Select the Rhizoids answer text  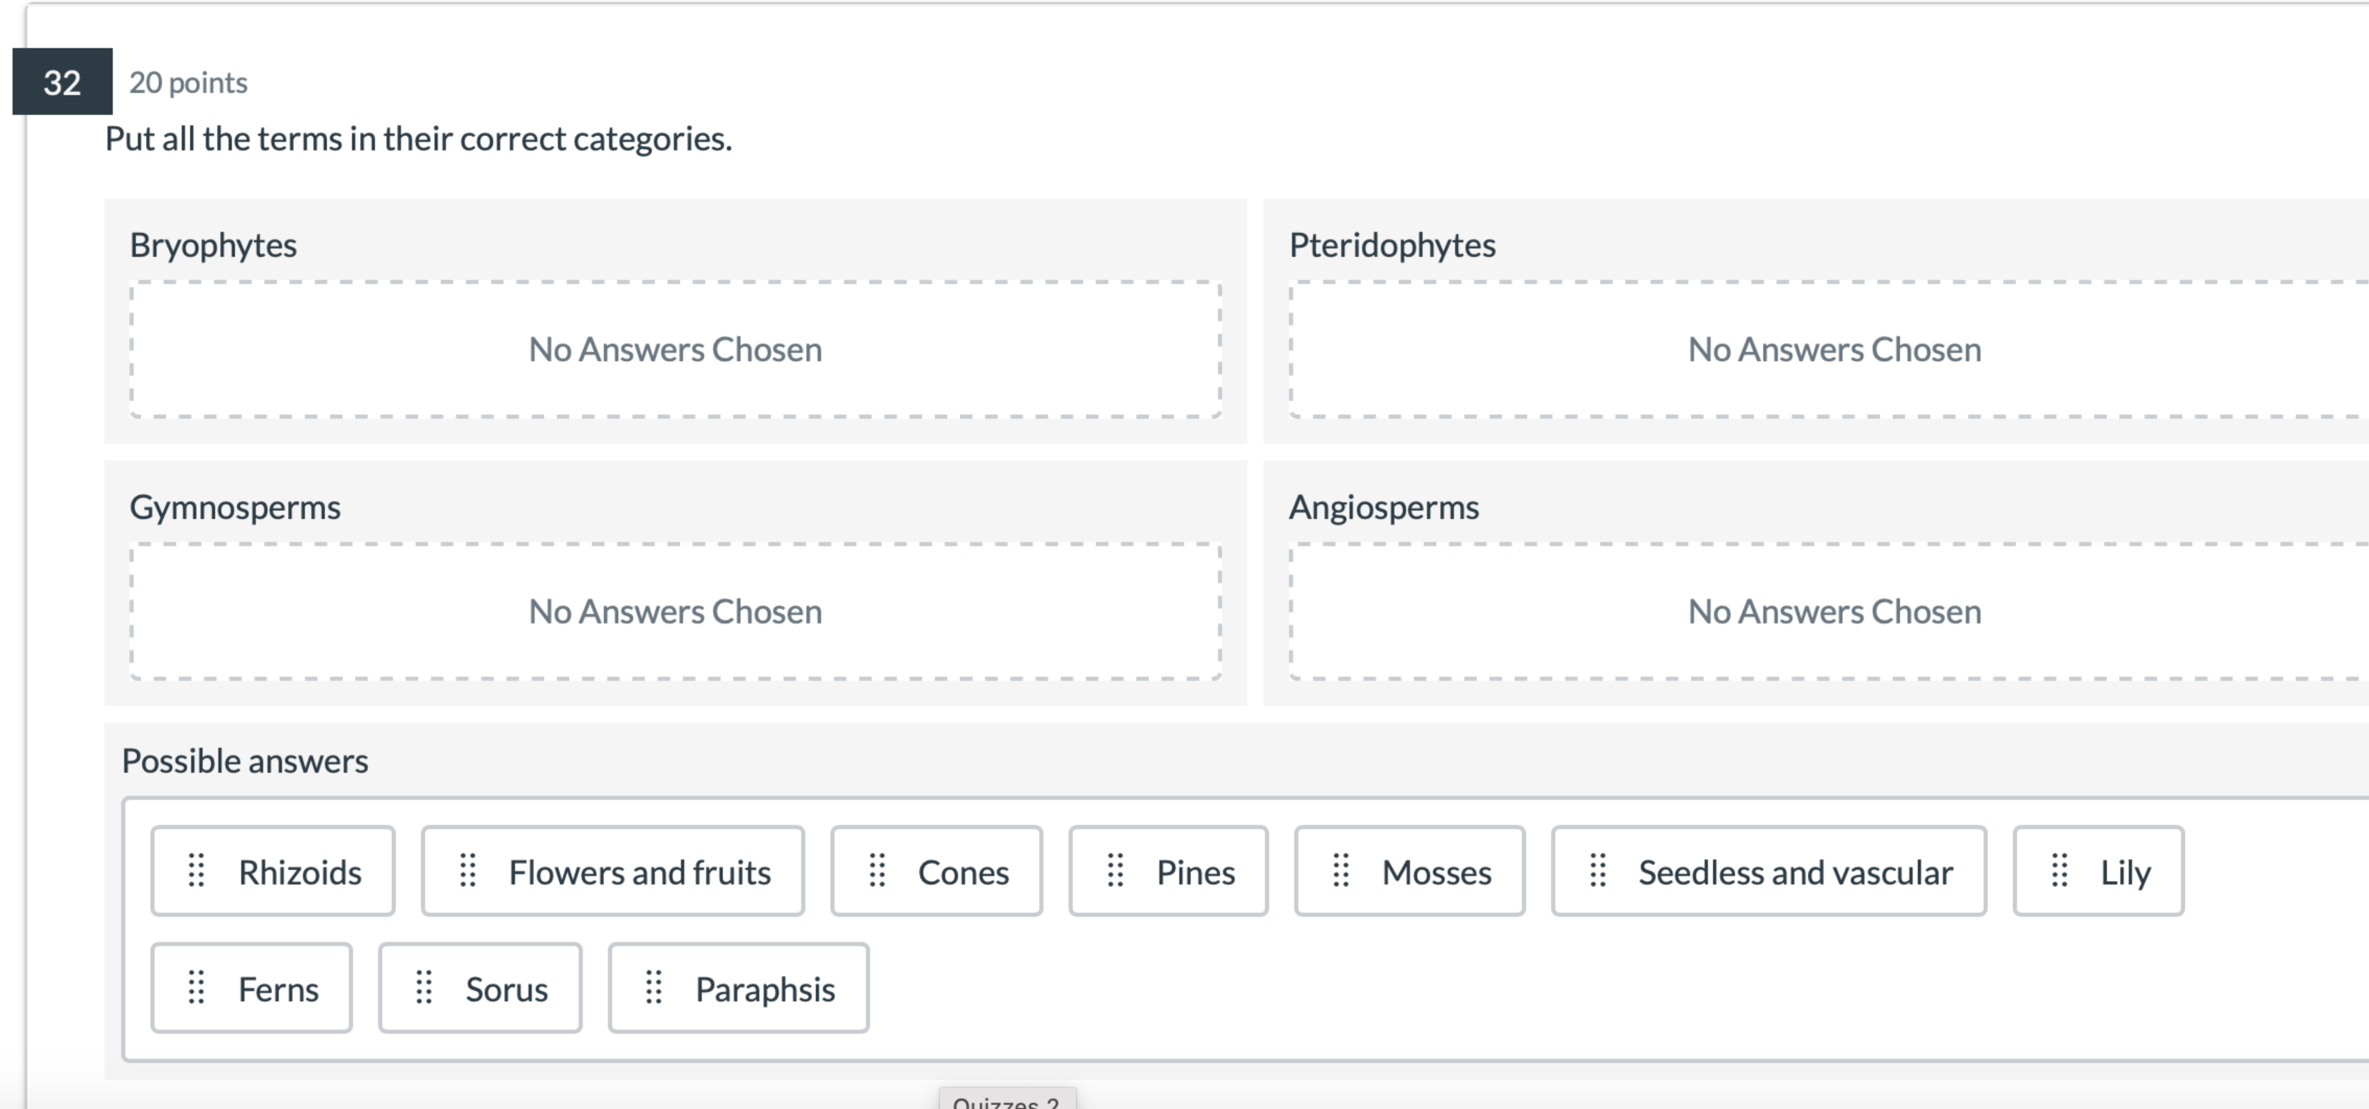point(300,872)
